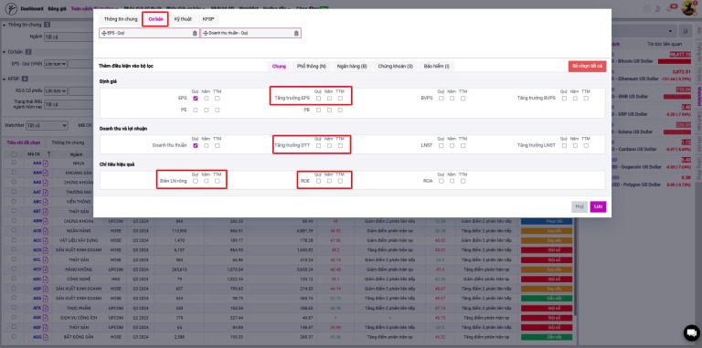Viewport: 702px width, 348px height.
Task: Open the document icon beside AAH
Action: click(x=46, y=173)
